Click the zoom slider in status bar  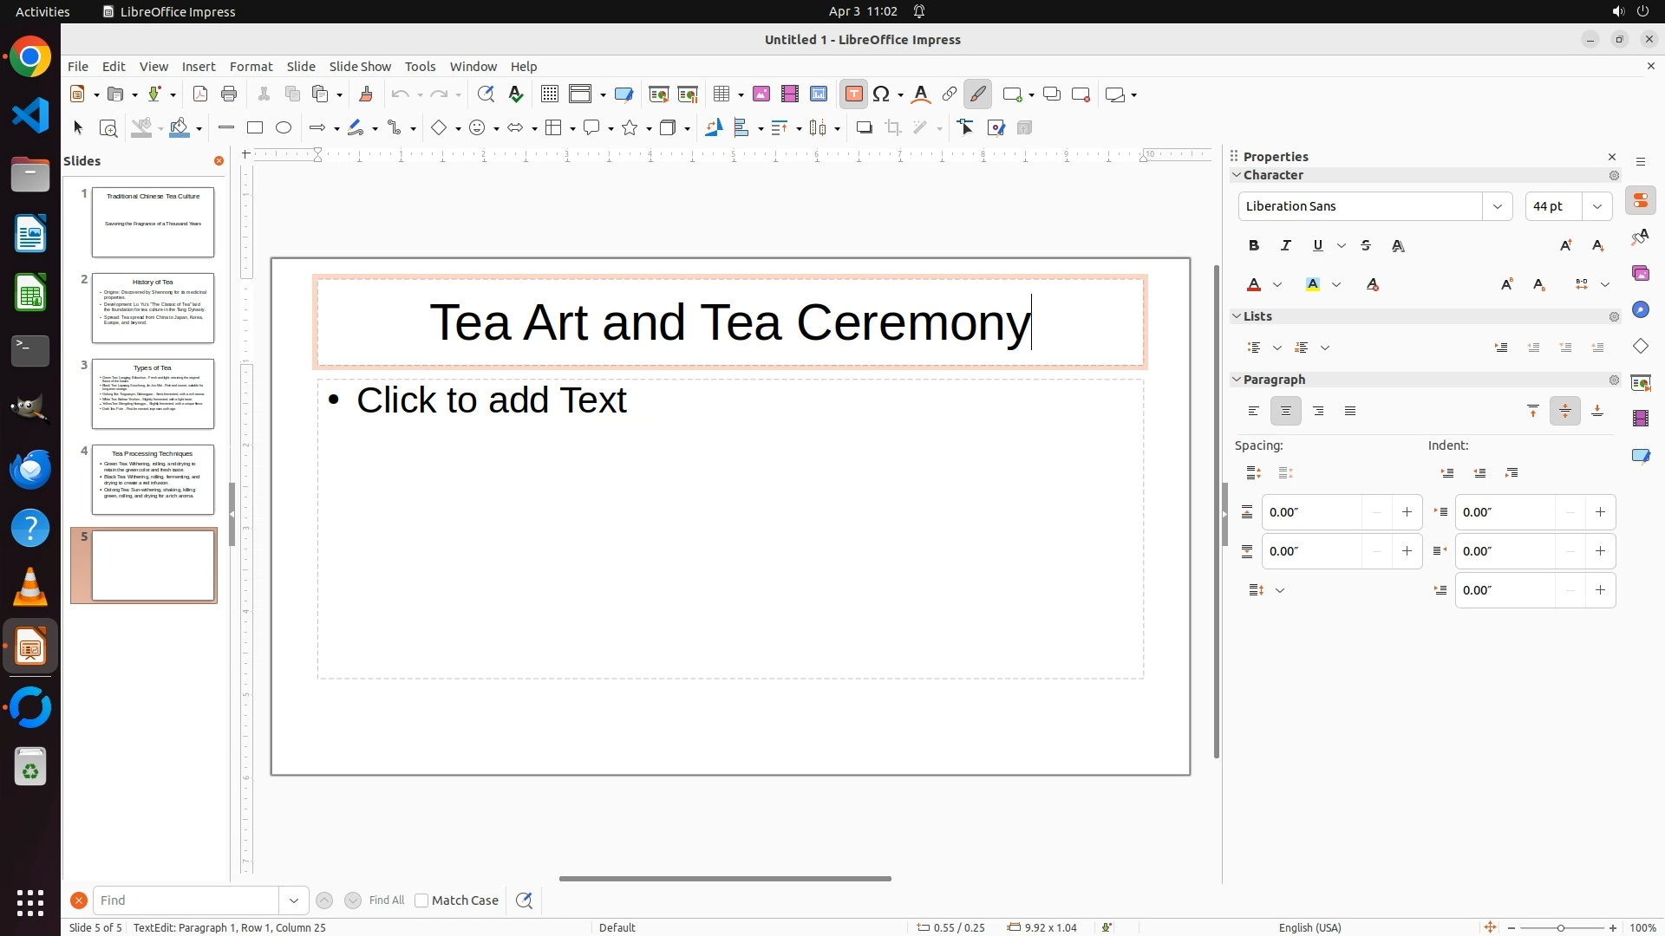(x=1561, y=928)
